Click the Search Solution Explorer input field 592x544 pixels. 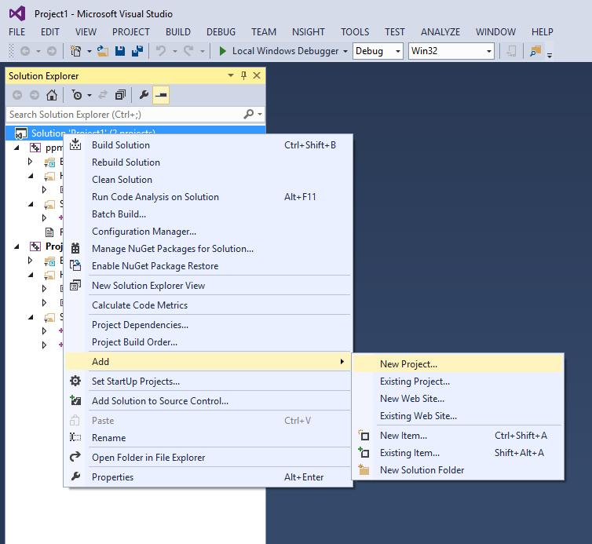point(125,114)
